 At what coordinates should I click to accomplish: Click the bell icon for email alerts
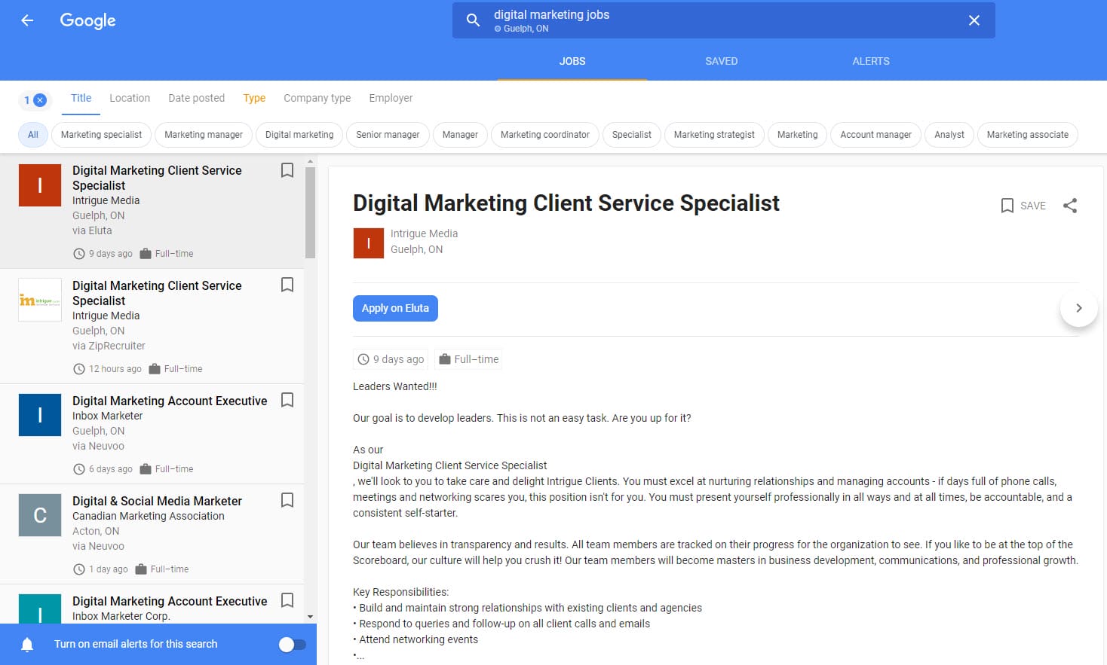pos(28,644)
